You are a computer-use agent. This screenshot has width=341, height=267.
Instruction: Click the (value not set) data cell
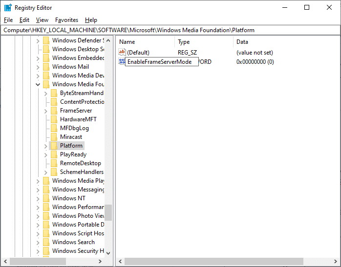255,53
